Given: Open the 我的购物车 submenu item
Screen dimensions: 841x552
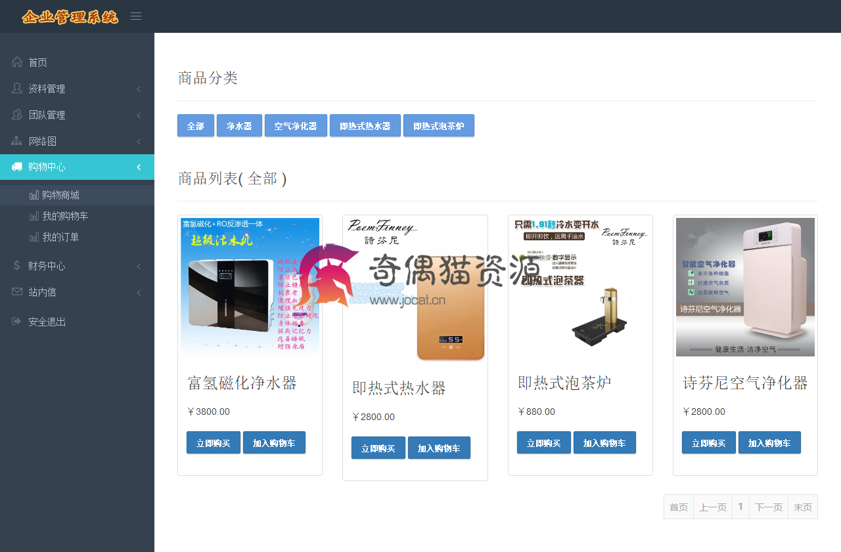Looking at the screenshot, I should (x=77, y=216).
